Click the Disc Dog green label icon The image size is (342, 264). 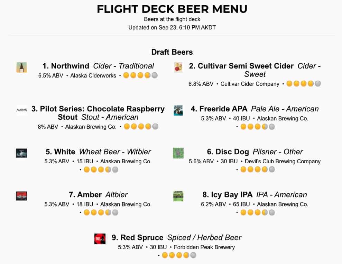click(178, 153)
